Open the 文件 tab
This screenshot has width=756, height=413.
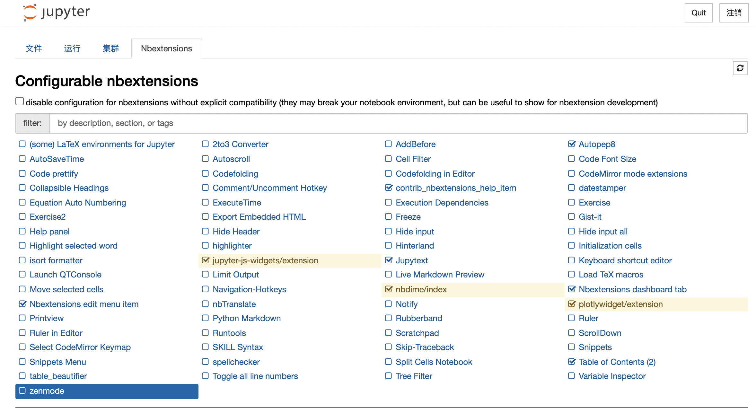(34, 48)
